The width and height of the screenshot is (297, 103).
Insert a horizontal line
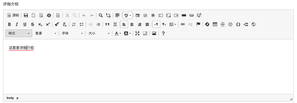[223, 24]
